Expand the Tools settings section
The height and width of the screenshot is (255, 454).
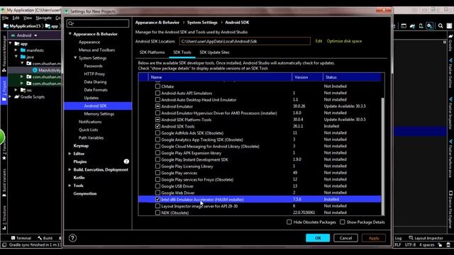[70, 186]
